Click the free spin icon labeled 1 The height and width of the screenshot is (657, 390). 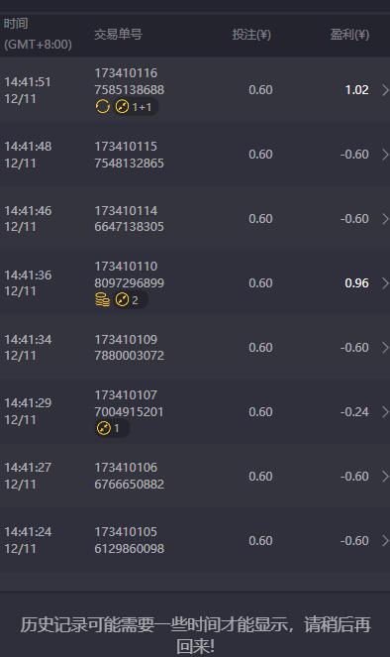[x=103, y=428]
